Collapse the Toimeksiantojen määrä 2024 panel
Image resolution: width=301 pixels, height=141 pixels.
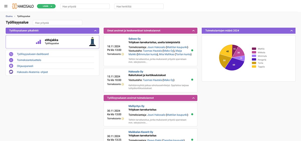point(291,31)
